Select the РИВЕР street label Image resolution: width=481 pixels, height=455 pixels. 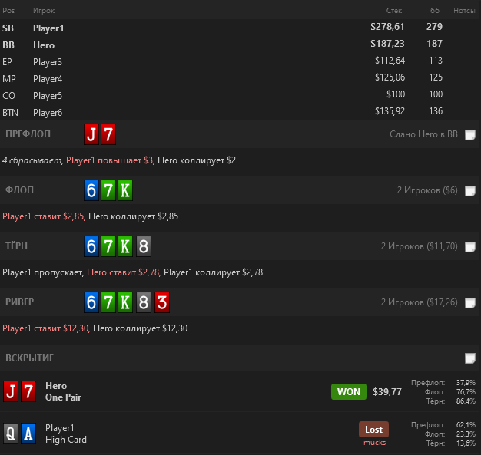pyautogui.click(x=20, y=302)
